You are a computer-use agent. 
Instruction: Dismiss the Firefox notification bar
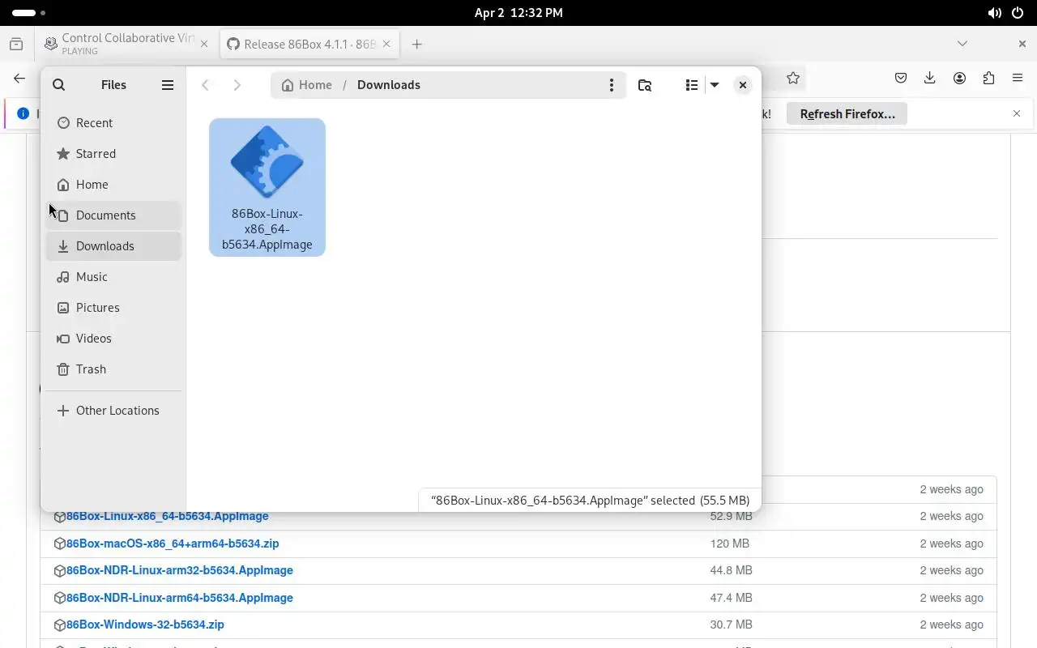1017,113
